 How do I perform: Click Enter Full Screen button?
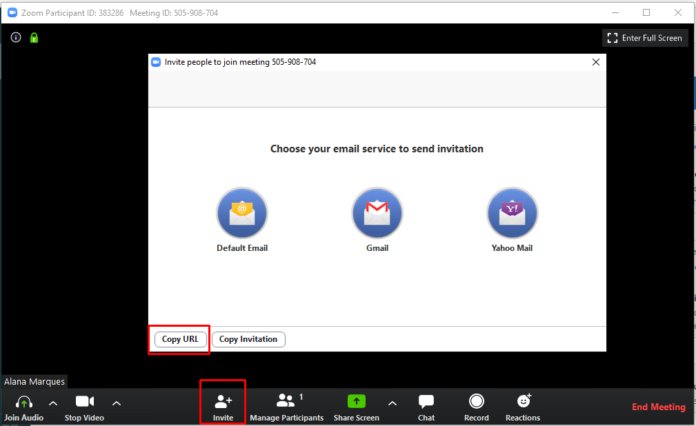coord(645,38)
